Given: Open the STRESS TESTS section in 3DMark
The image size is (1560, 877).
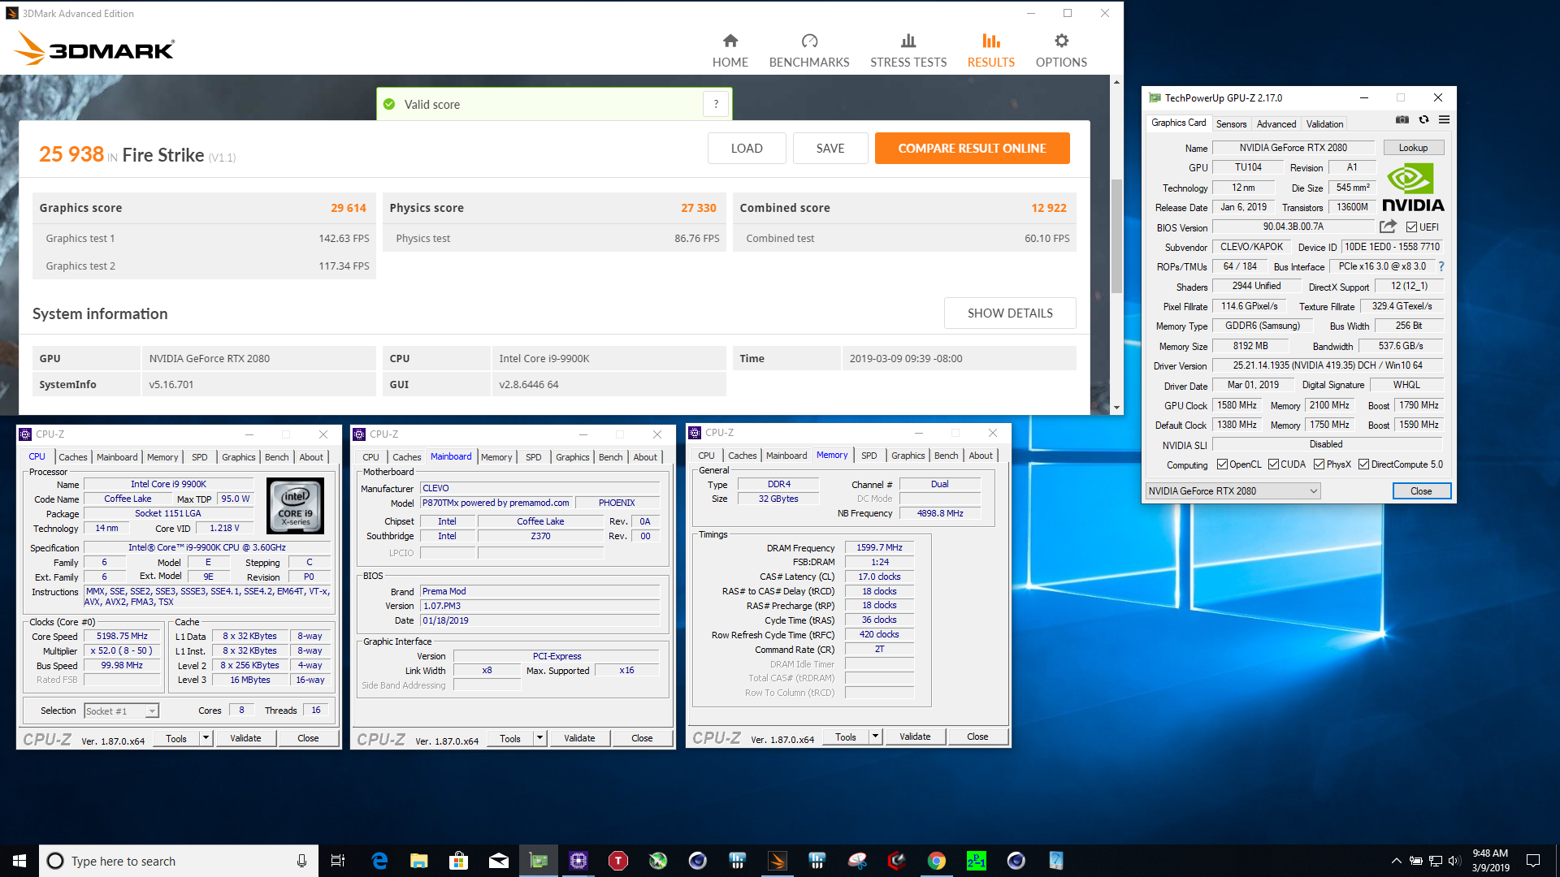Looking at the screenshot, I should pyautogui.click(x=908, y=50).
